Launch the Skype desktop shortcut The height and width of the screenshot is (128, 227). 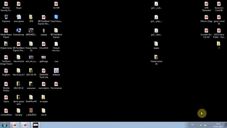pos(19,5)
